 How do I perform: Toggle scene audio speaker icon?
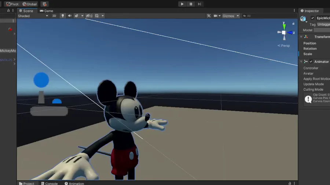coord(70,16)
